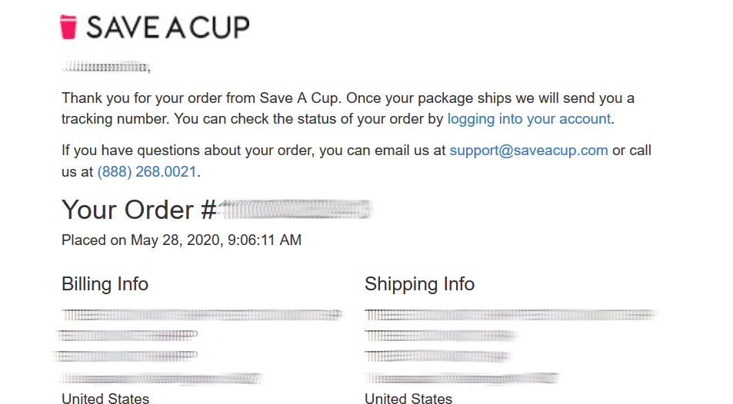
Task: Click the blurred recipient name greeting
Action: [x=105, y=68]
